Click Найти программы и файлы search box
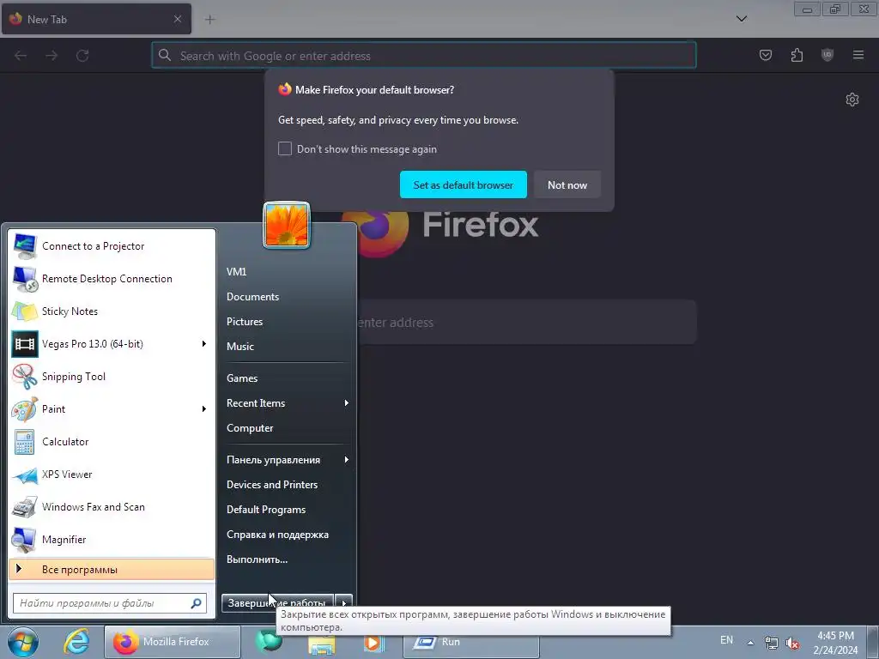879x659 pixels. click(110, 603)
